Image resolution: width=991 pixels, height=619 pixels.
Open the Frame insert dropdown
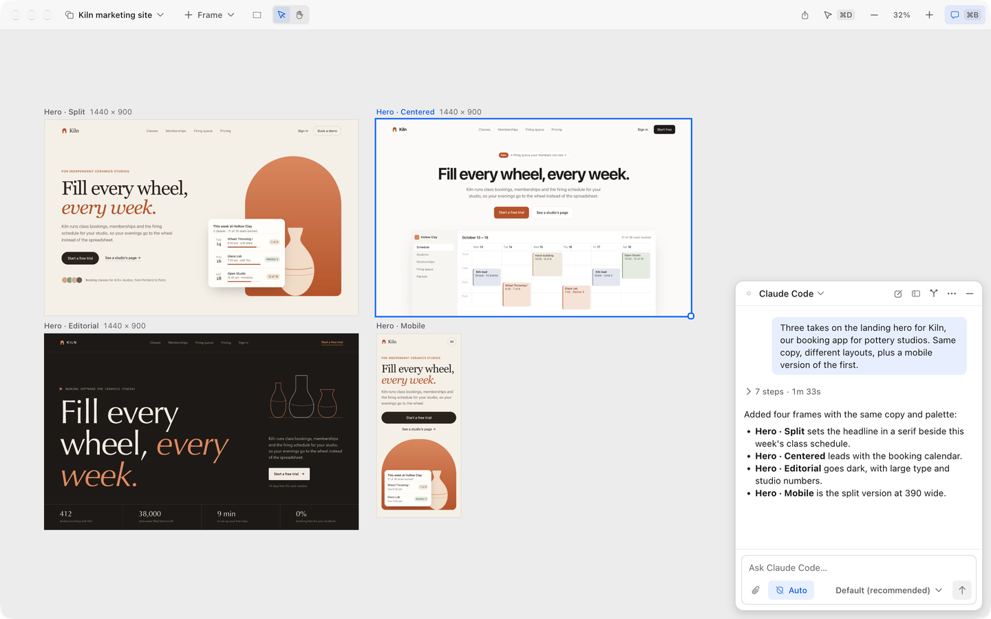click(209, 14)
